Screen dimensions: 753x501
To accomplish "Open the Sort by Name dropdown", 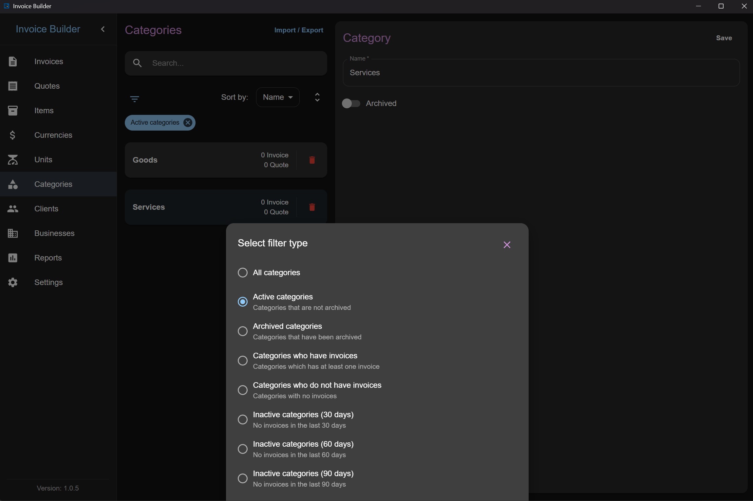I will pyautogui.click(x=278, y=97).
